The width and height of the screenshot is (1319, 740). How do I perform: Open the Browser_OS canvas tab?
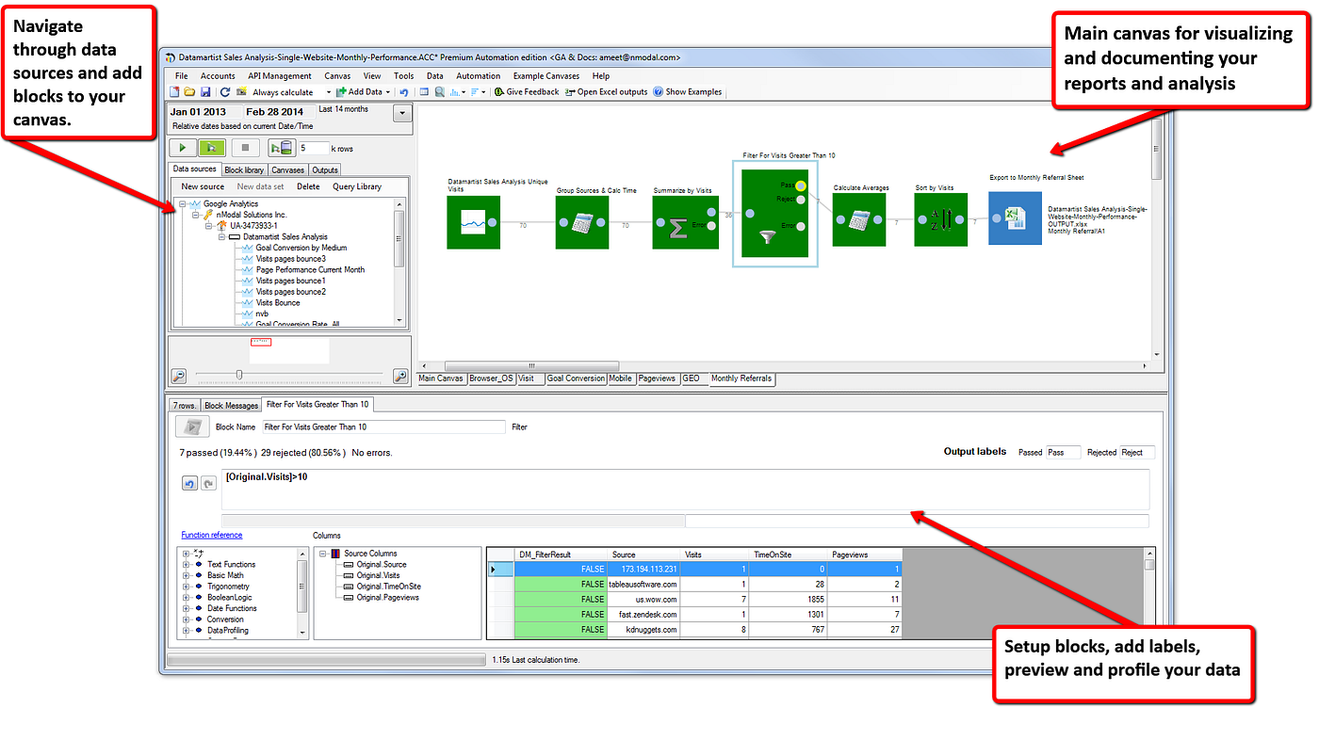492,378
